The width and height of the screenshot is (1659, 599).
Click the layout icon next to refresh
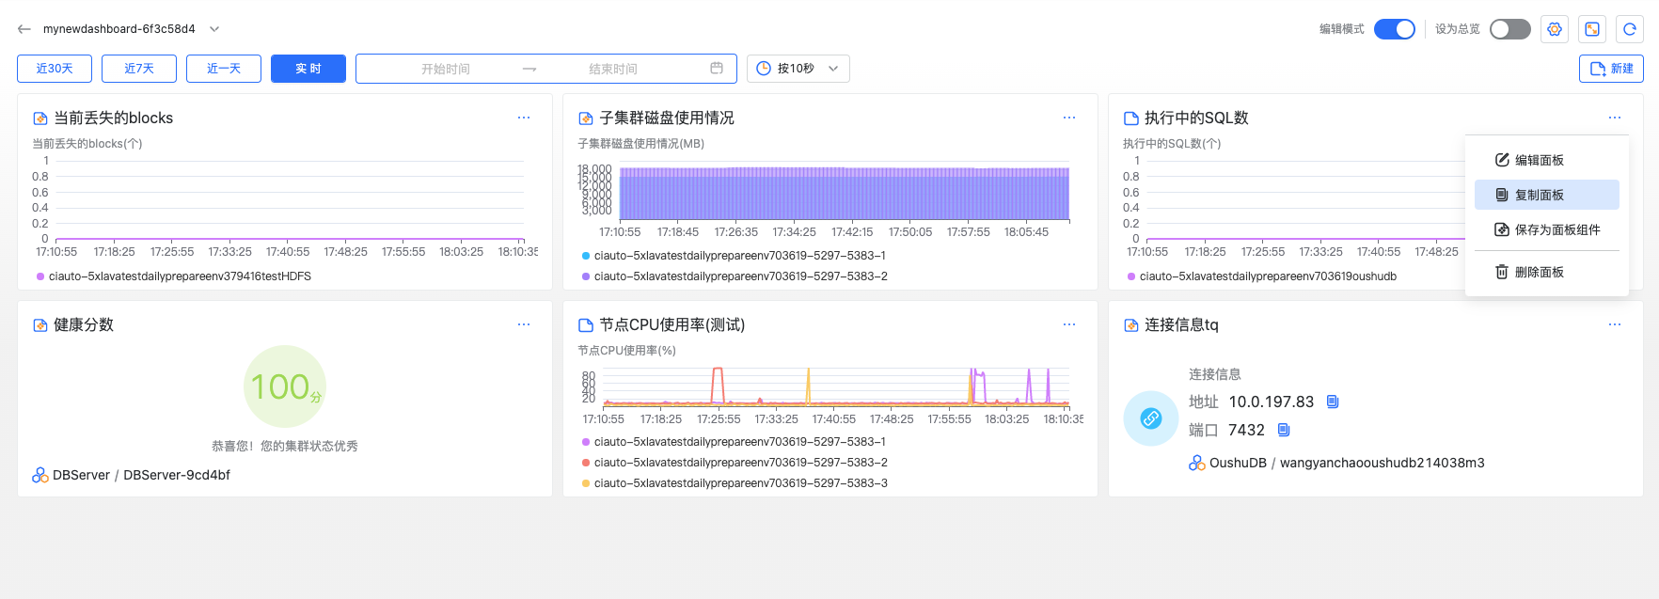click(1592, 29)
